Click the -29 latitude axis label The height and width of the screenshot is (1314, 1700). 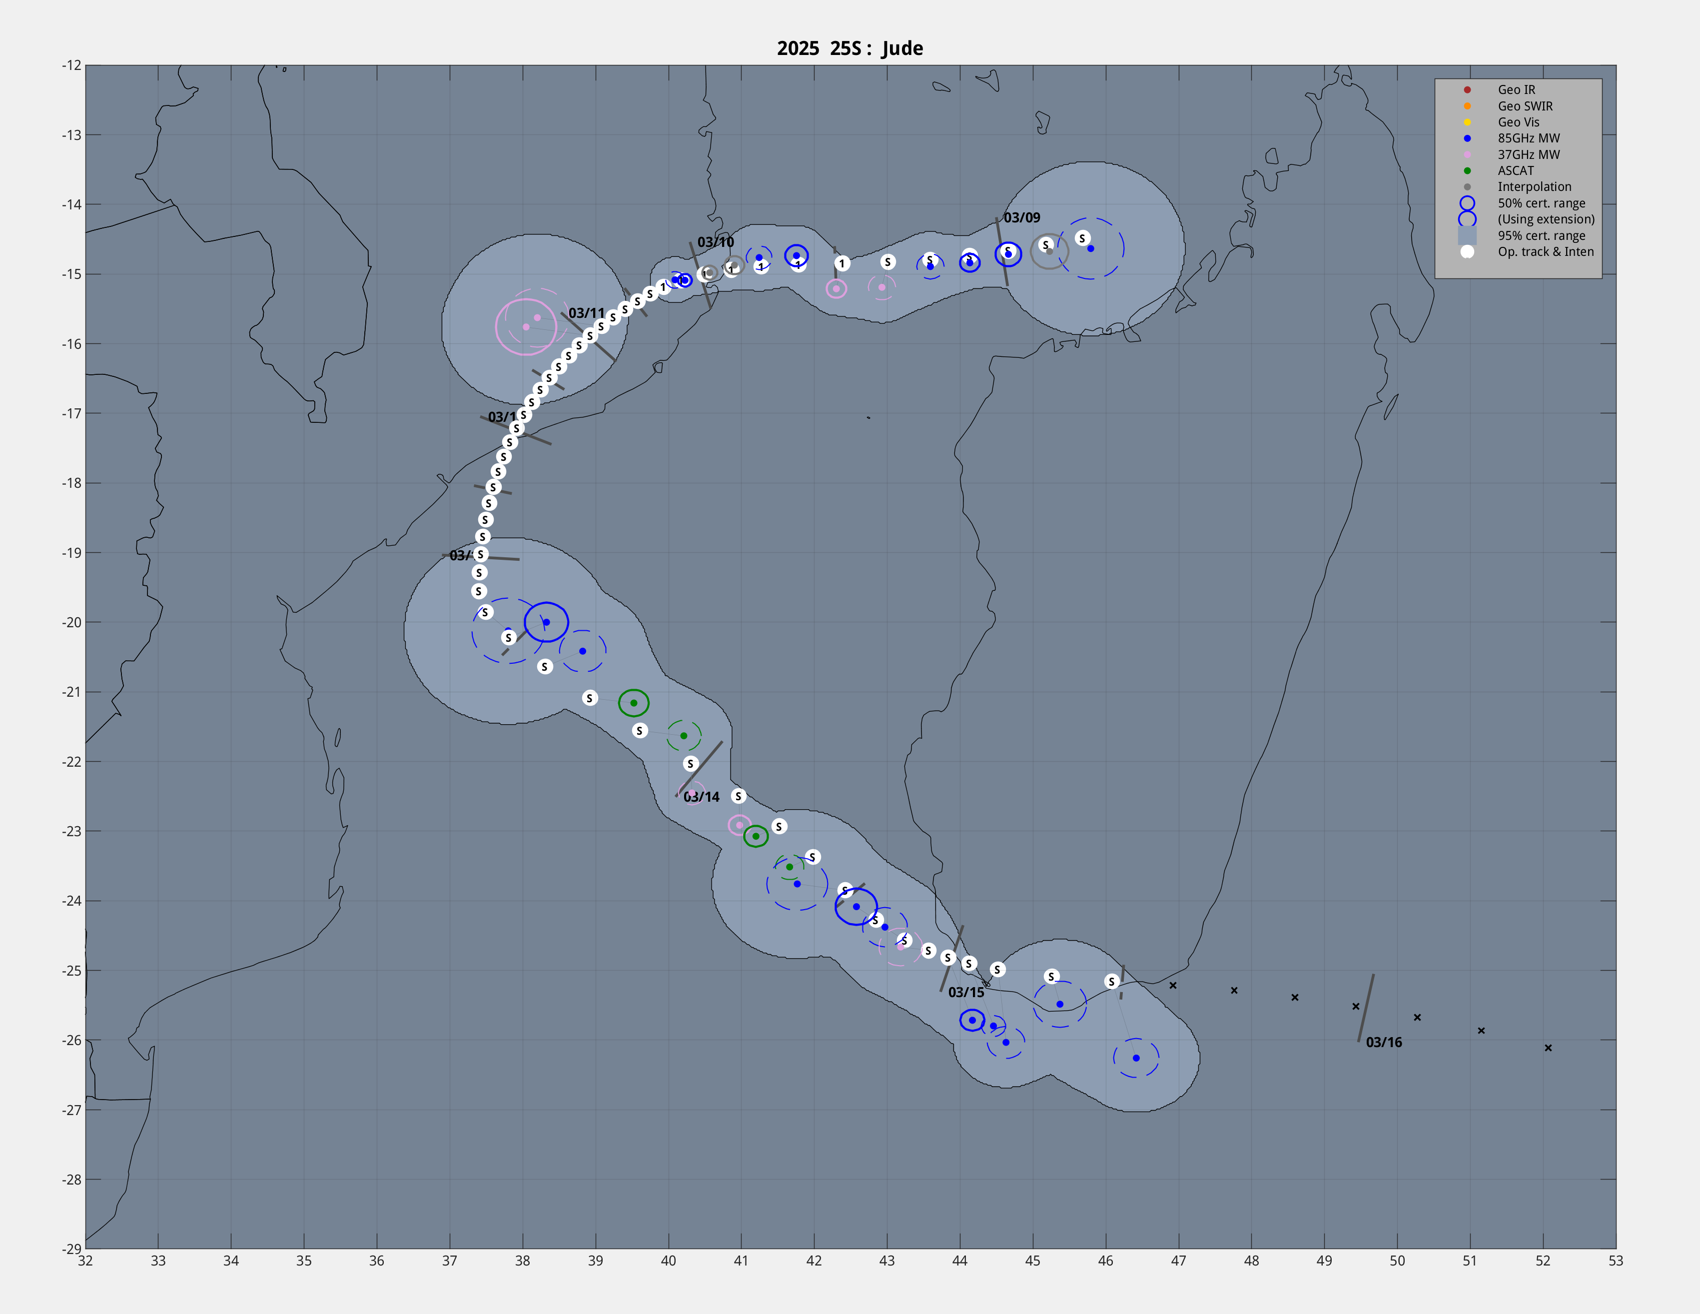tap(71, 1249)
